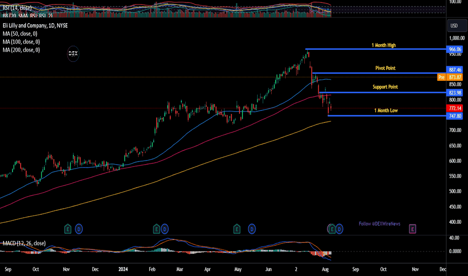Select the BB (20, SMA) indicator legend
Viewport: 468px width, 276px height.
click(x=27, y=15)
